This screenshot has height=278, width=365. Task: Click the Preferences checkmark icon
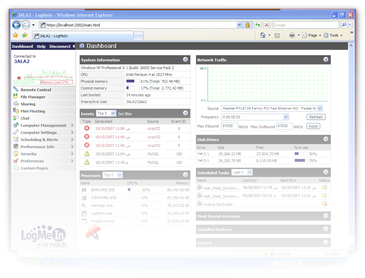(x=16, y=161)
